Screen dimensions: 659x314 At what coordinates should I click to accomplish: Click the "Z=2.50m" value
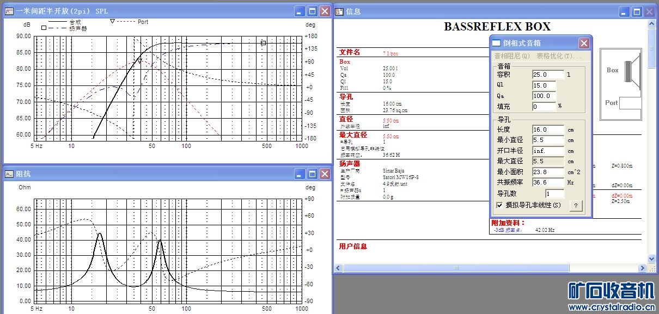coord(621,201)
